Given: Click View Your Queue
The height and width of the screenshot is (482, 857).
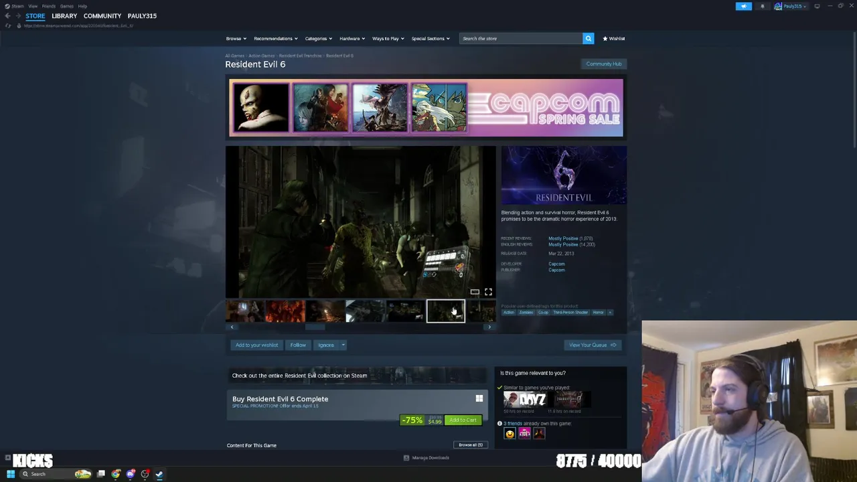Looking at the screenshot, I should [593, 345].
